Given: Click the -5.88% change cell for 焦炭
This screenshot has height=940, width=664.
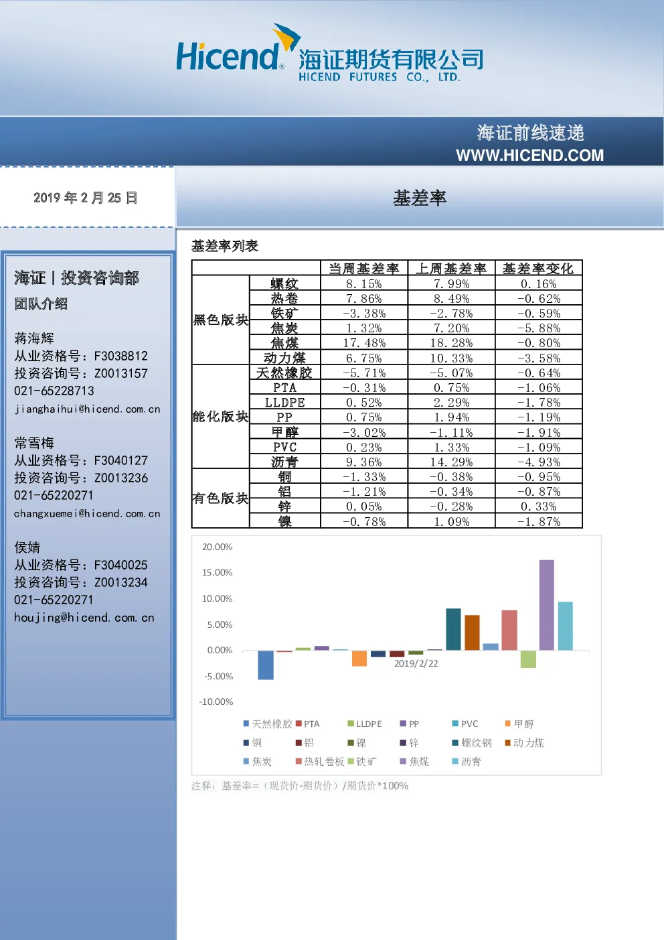Looking at the screenshot, I should (538, 328).
